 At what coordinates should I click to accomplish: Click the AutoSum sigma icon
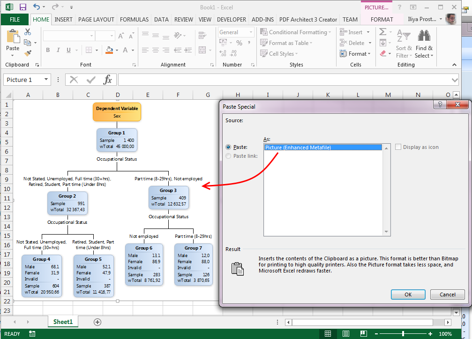click(383, 32)
